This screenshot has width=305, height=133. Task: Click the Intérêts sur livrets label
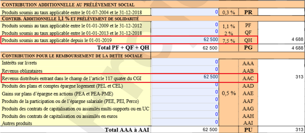[x=19, y=63]
